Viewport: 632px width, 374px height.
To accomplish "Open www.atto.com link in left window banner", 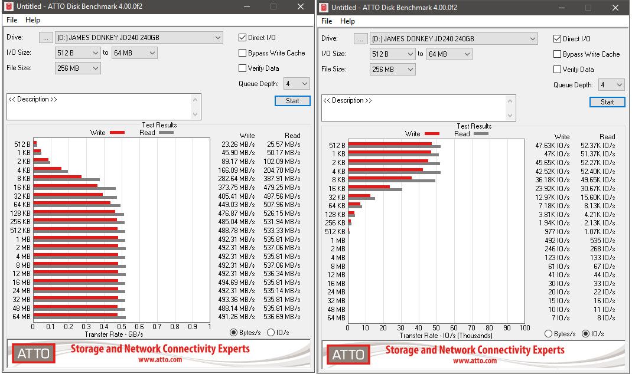I will 160,359.
